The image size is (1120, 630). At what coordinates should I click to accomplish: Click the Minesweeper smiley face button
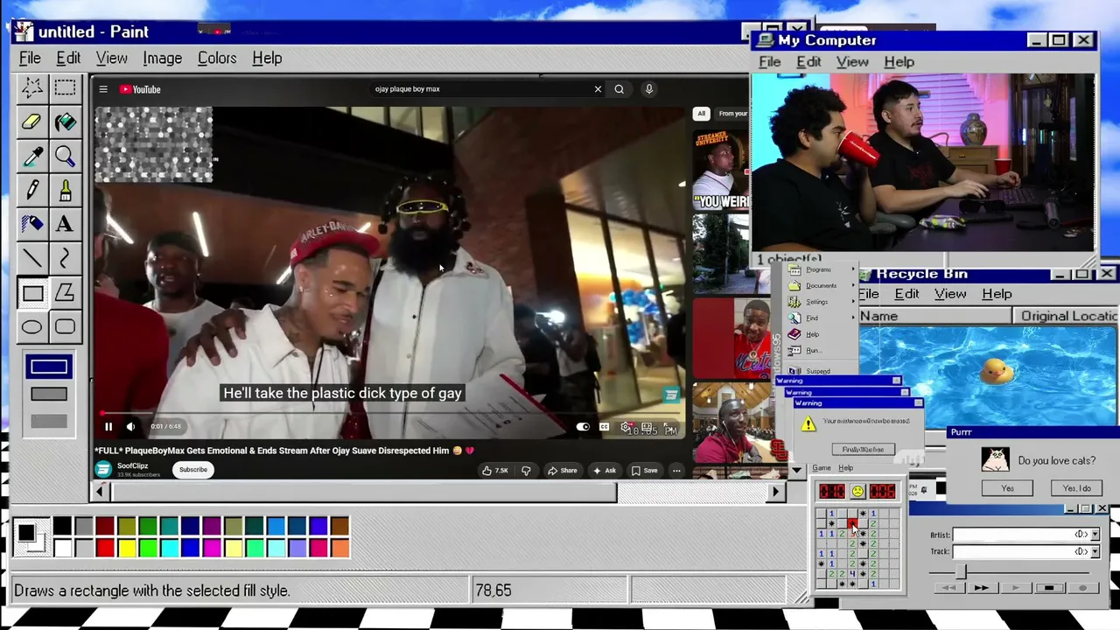[x=857, y=492]
